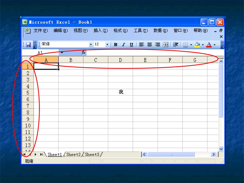Click the Excel icon in title bar
This screenshot has width=244, height=183.
coord(25,22)
